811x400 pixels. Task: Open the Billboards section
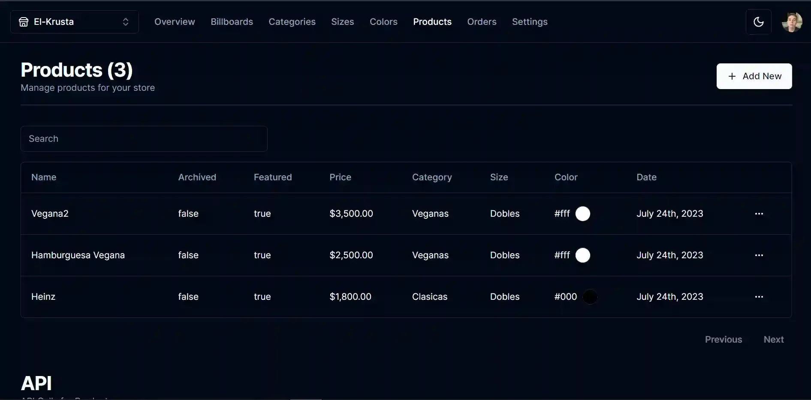(x=232, y=22)
